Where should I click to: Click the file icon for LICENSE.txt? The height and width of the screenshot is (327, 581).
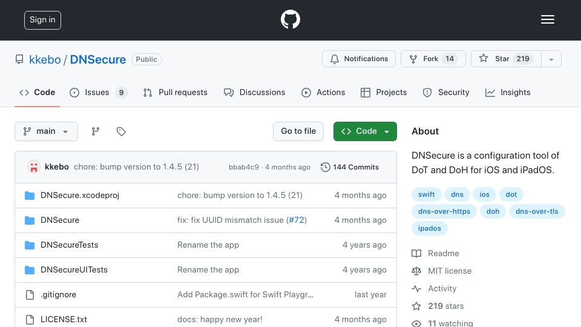click(30, 320)
